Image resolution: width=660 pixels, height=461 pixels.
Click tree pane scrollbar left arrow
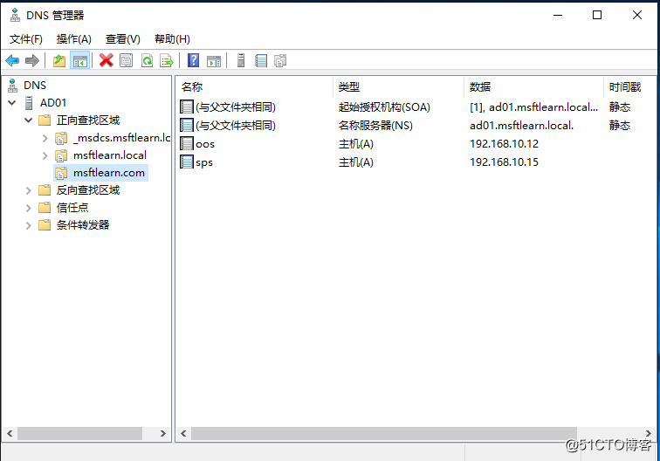click(x=10, y=433)
